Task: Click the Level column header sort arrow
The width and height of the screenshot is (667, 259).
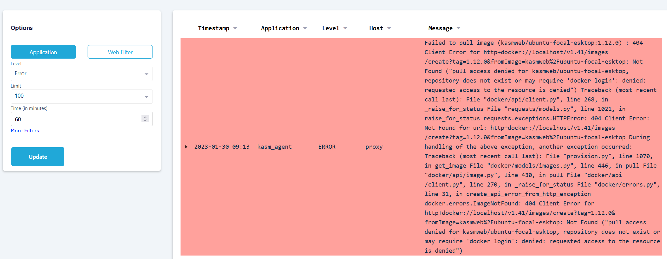Action: [x=345, y=28]
